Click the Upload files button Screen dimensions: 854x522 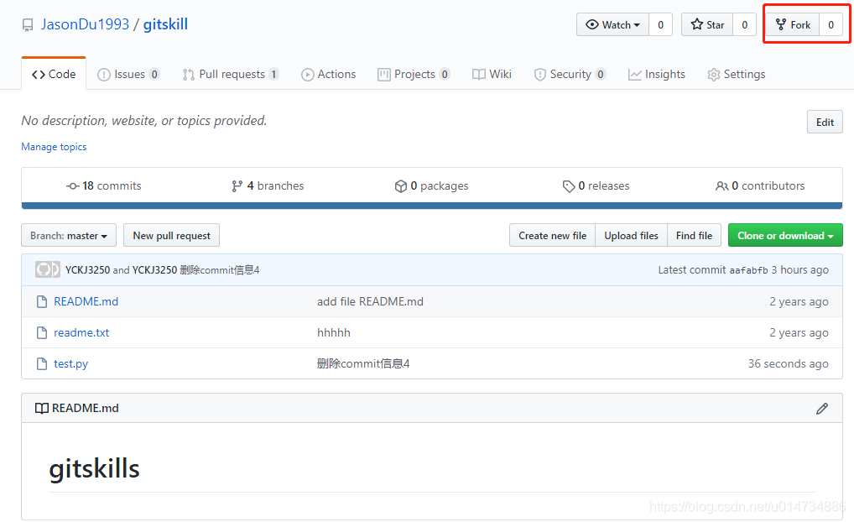(x=631, y=235)
